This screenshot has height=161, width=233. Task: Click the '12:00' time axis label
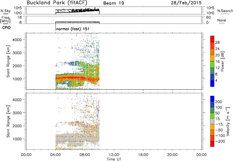point(114,155)
